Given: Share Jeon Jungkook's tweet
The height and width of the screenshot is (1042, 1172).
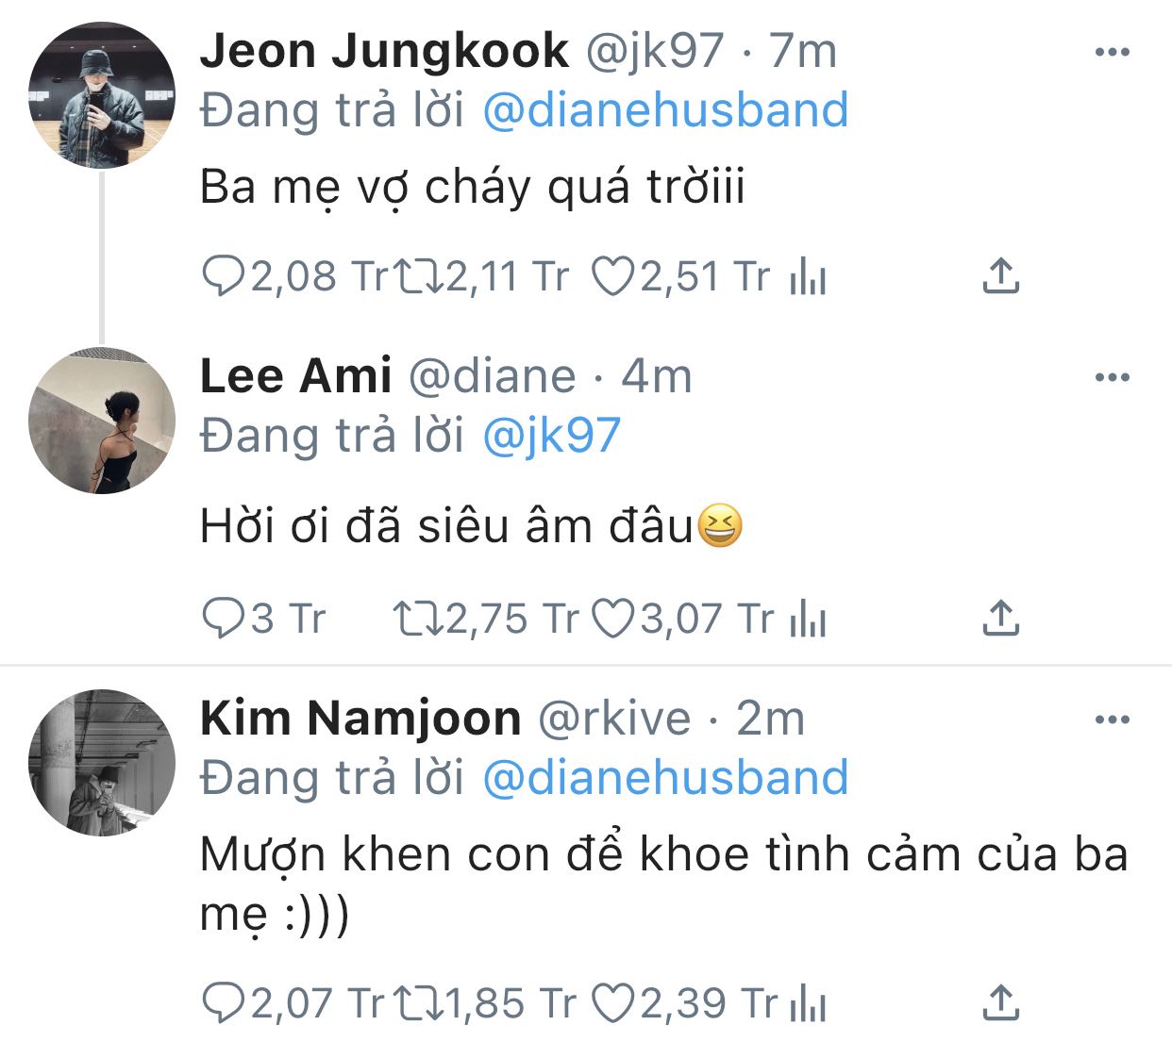Looking at the screenshot, I should (1000, 276).
